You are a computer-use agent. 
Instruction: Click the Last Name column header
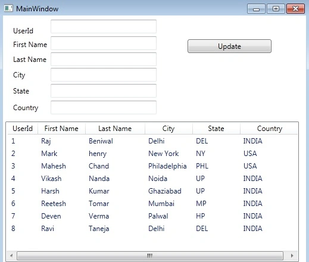(x=115, y=129)
